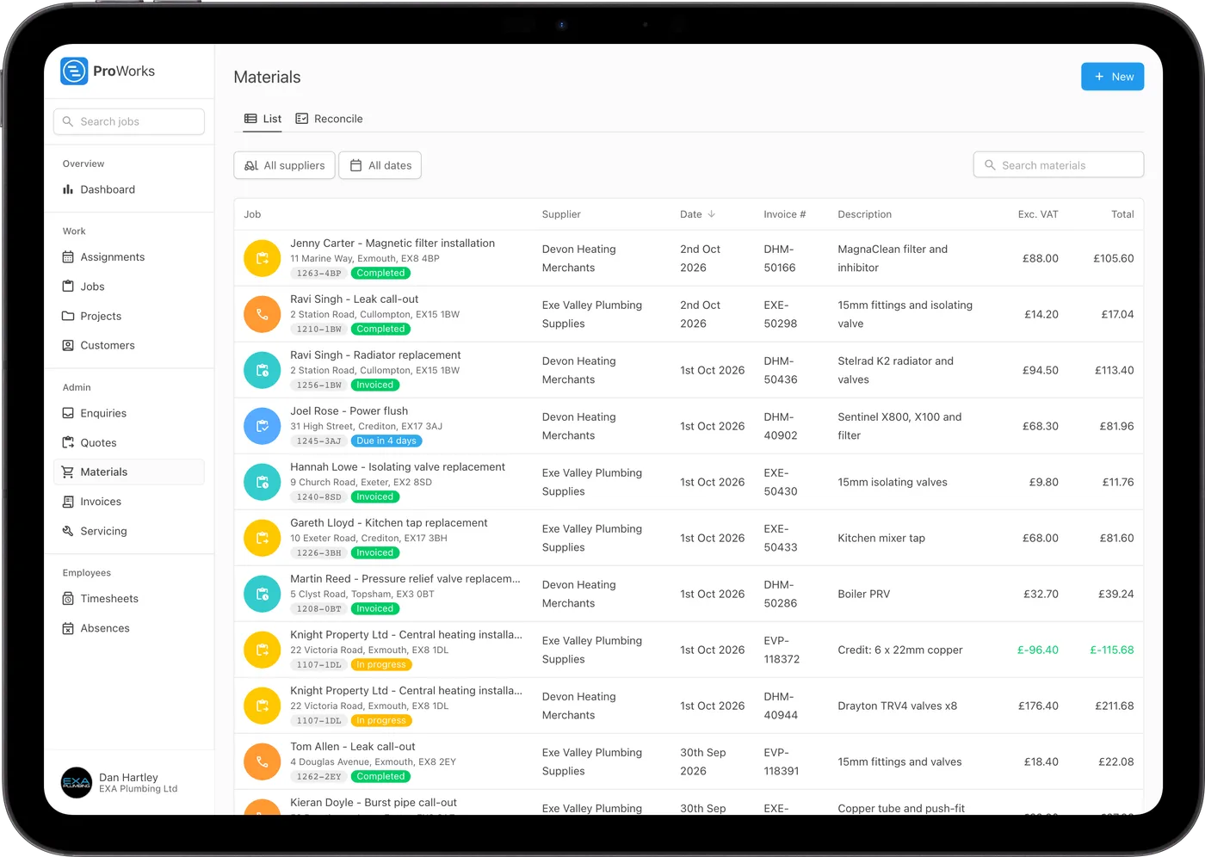Sort by Date column header arrow
Screen dimensions: 1205x857
coord(712,214)
